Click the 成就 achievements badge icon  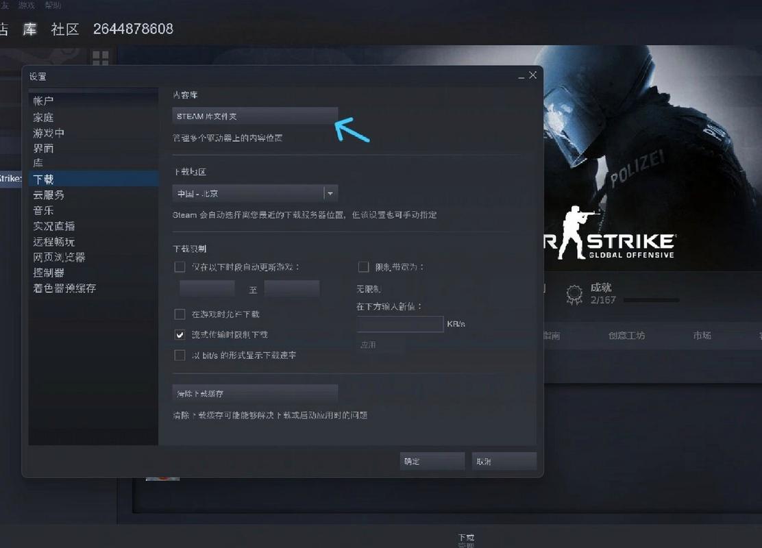click(574, 294)
